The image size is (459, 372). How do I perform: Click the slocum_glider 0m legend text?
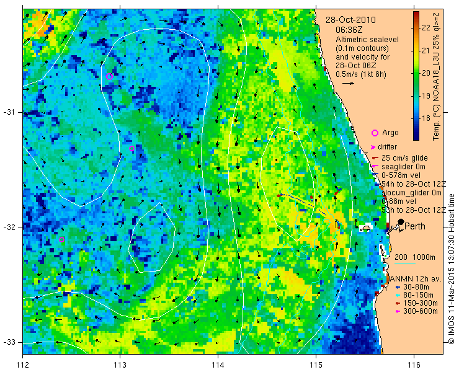pos(412,193)
